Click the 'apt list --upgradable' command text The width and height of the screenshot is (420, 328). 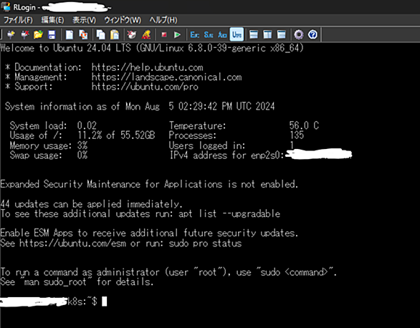point(229,213)
